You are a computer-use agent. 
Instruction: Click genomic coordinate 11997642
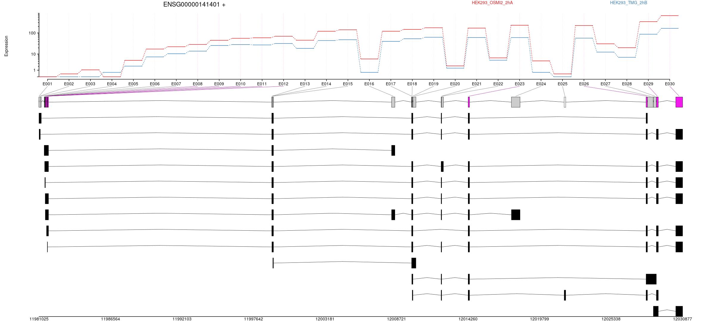click(x=254, y=319)
